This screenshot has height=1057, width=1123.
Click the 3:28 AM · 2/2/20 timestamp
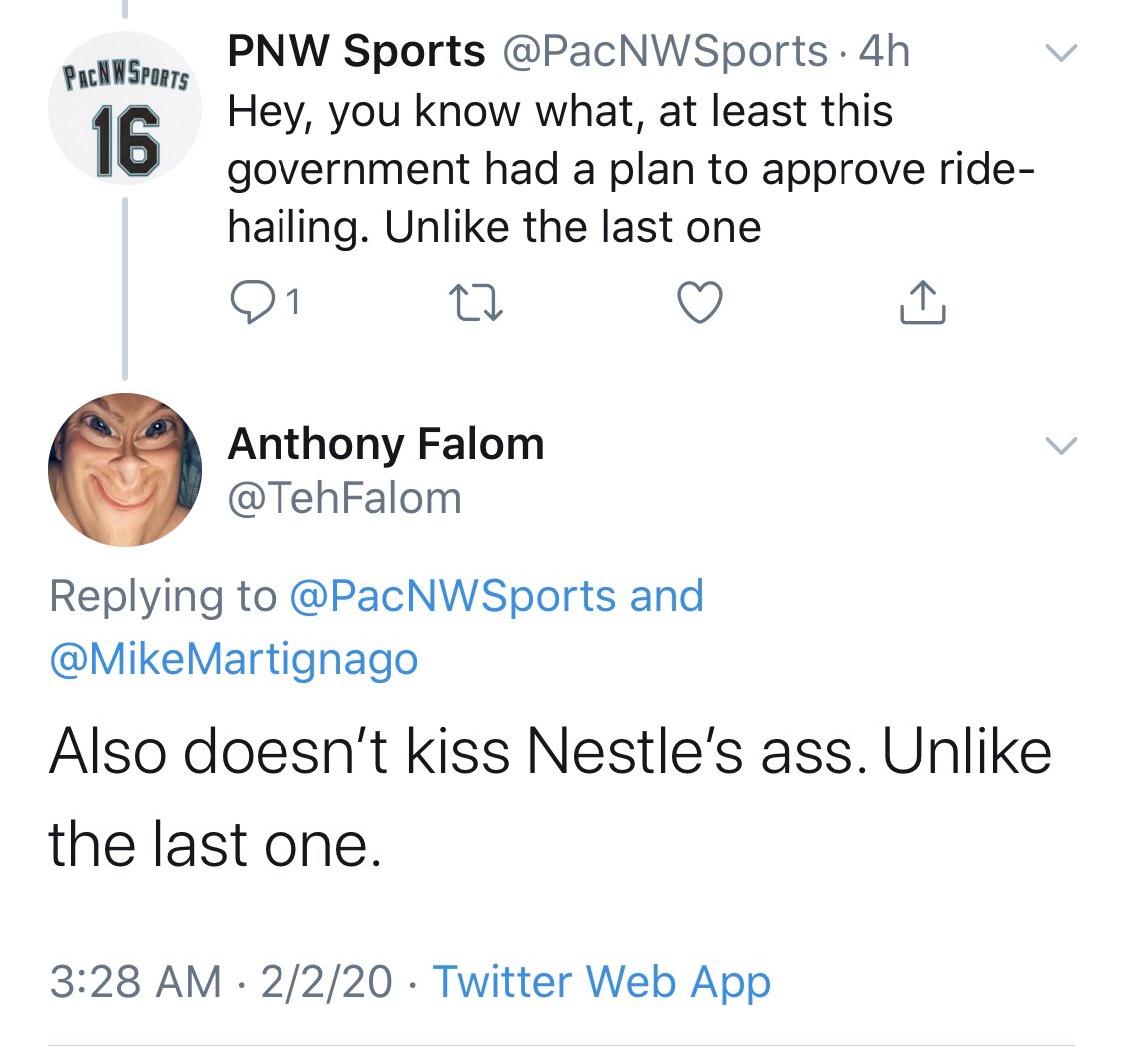click(220, 981)
